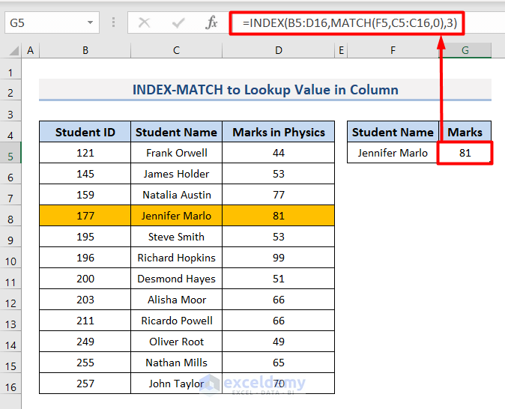Click the Select All corner triangle

click(x=11, y=51)
